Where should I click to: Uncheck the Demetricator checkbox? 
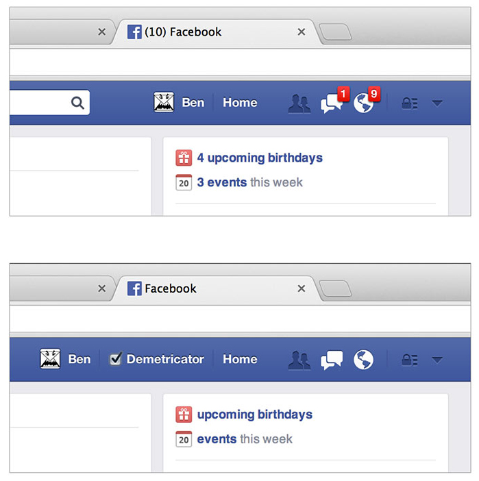(115, 359)
